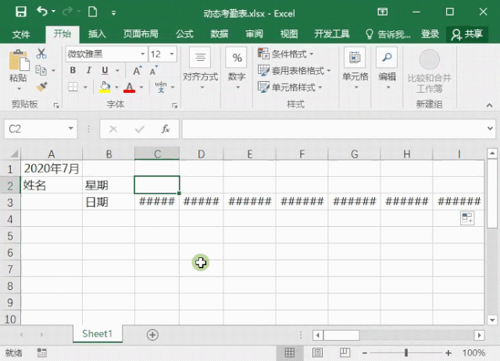This screenshot has width=500, height=361.
Task: Switch to the 页面布局 (Page Layout) tab
Action: (141, 34)
